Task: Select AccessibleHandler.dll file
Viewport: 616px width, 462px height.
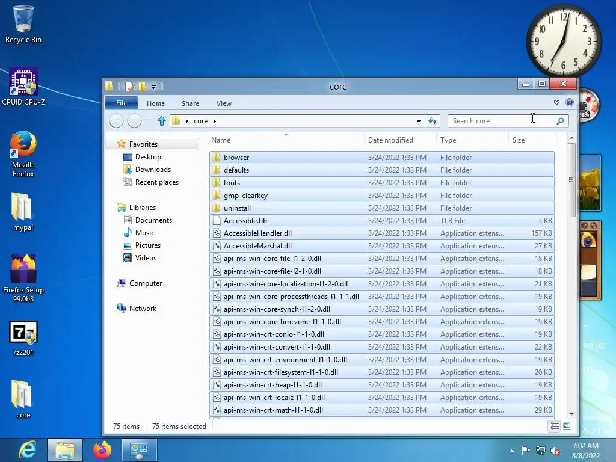Action: tap(382, 233)
